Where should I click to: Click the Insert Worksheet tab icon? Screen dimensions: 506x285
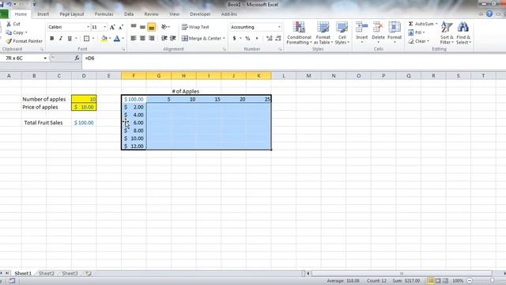(x=88, y=273)
